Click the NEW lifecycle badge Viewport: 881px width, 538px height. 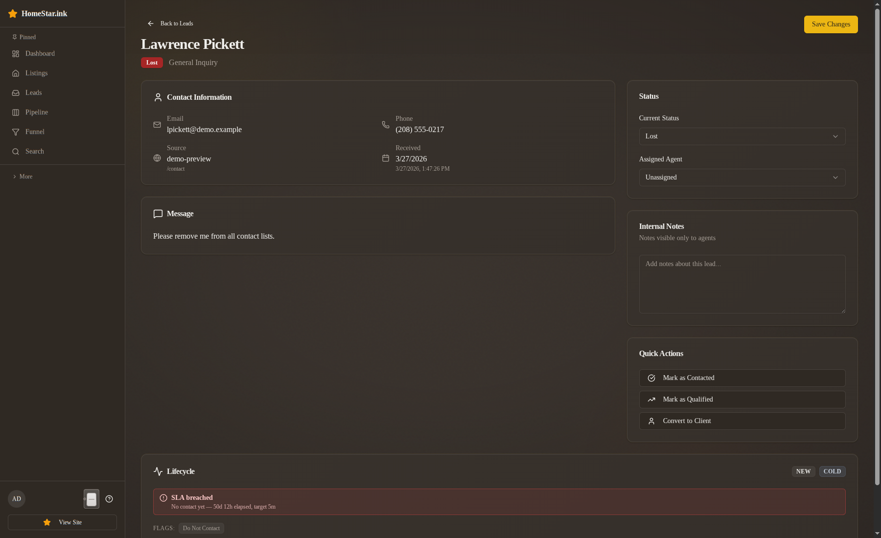[x=803, y=471]
